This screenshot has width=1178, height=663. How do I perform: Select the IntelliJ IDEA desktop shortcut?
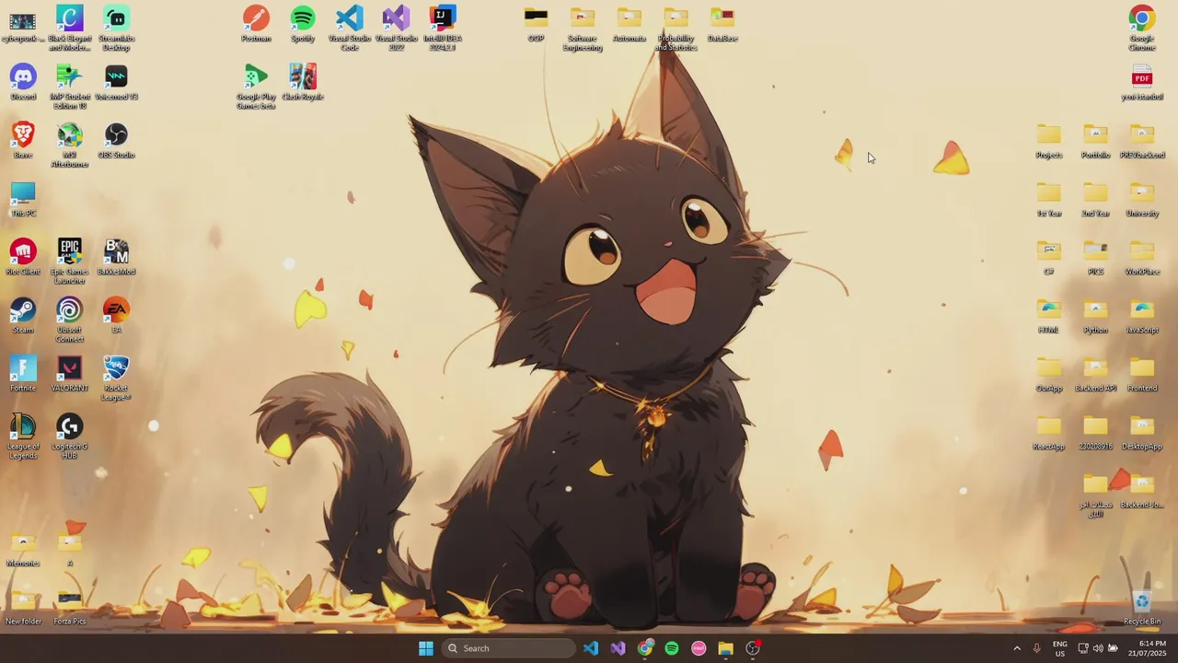tap(443, 28)
